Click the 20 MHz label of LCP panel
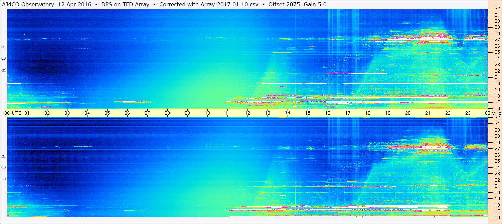502x224 pixels. [x=497, y=192]
